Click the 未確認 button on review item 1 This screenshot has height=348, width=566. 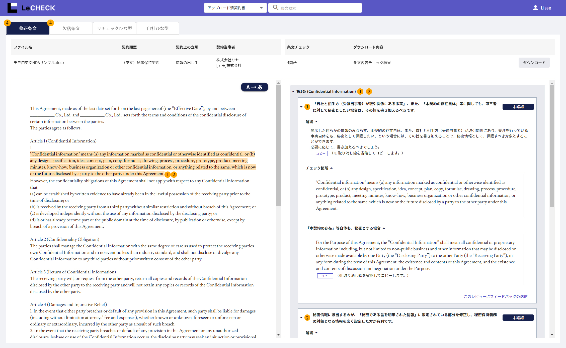tap(518, 107)
